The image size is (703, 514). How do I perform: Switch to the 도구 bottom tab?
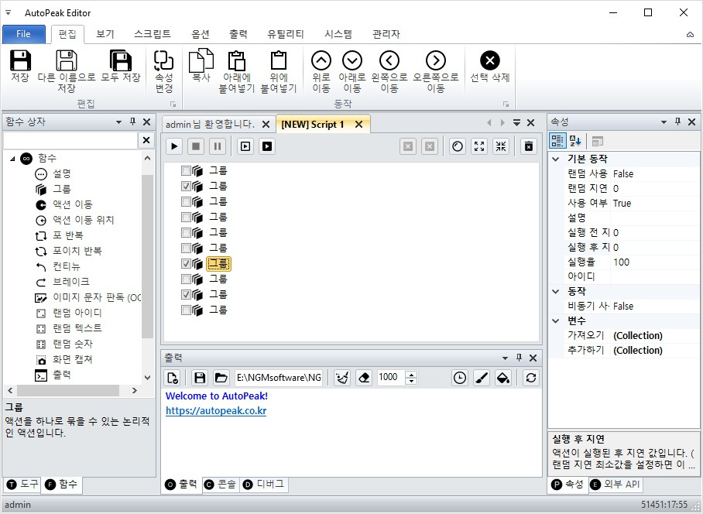click(x=23, y=485)
